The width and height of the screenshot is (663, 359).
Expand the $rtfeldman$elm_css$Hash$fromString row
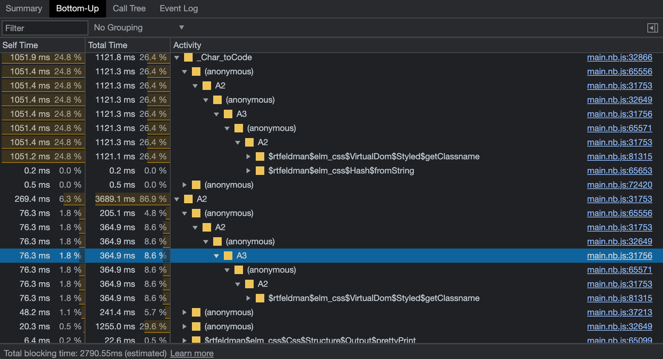(248, 171)
